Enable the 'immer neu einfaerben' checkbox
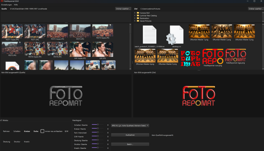 click(x=42, y=131)
